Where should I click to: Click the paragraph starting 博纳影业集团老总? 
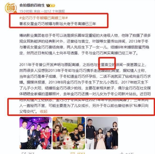coord(85,44)
